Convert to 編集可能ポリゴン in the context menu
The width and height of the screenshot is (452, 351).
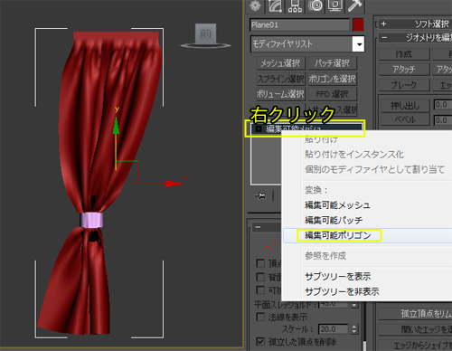click(338, 235)
